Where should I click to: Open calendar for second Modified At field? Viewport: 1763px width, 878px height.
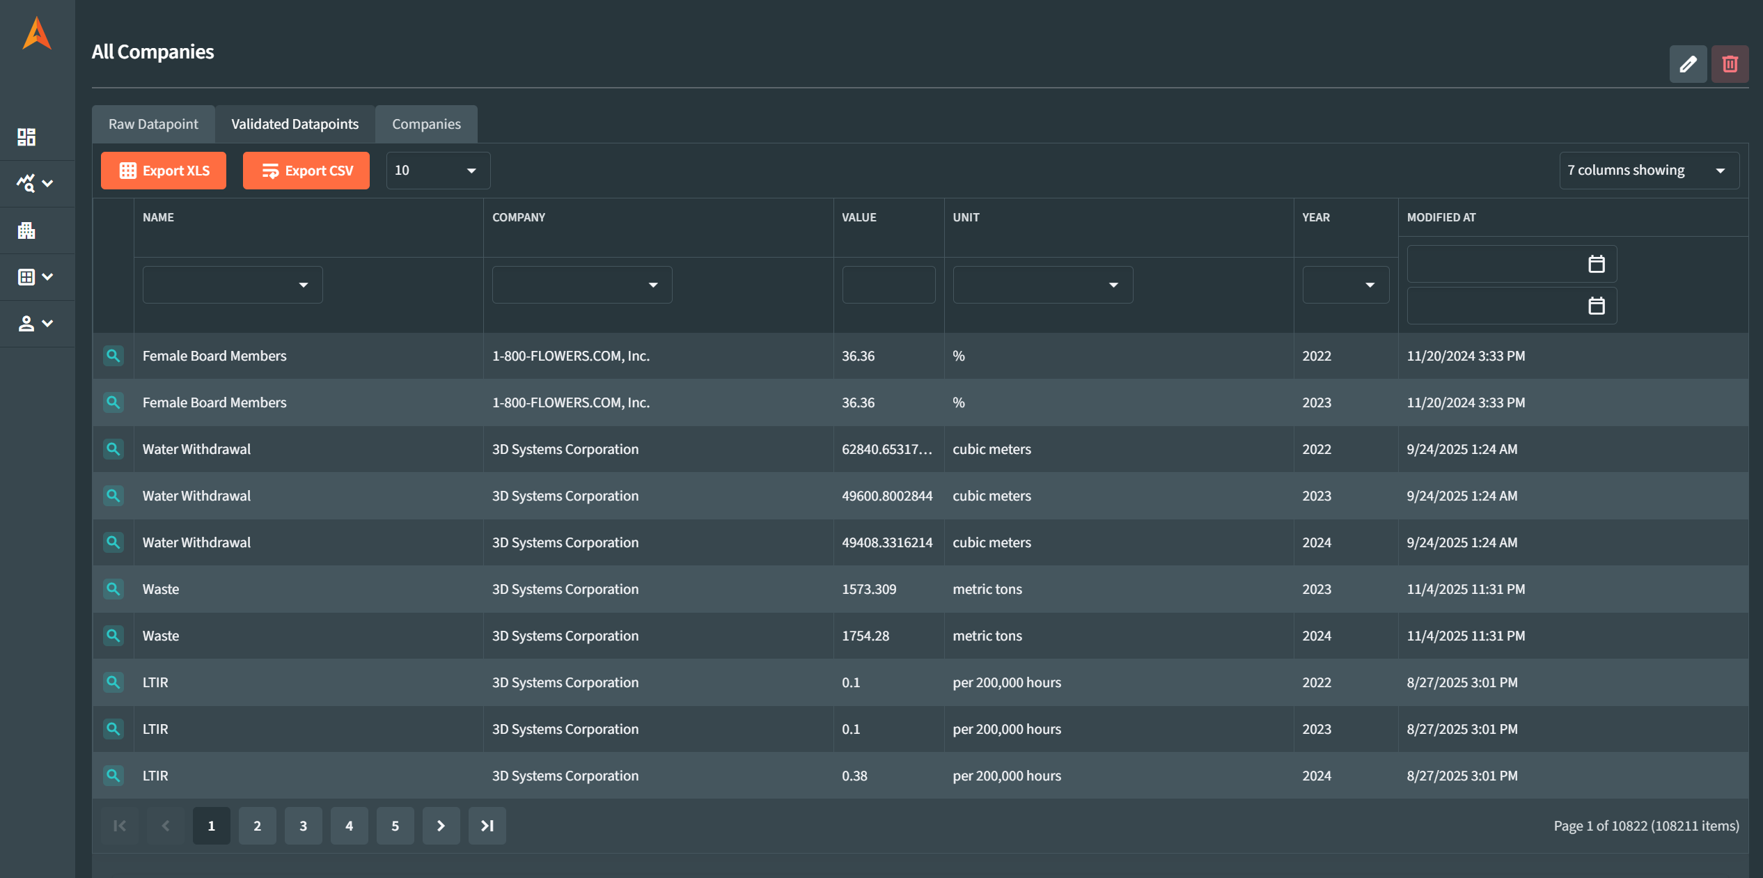pyautogui.click(x=1596, y=306)
